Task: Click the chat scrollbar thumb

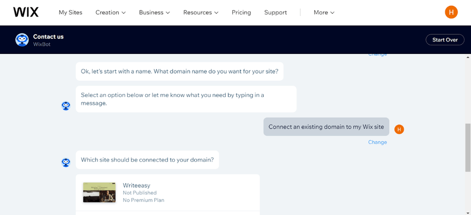Action: pyautogui.click(x=468, y=148)
